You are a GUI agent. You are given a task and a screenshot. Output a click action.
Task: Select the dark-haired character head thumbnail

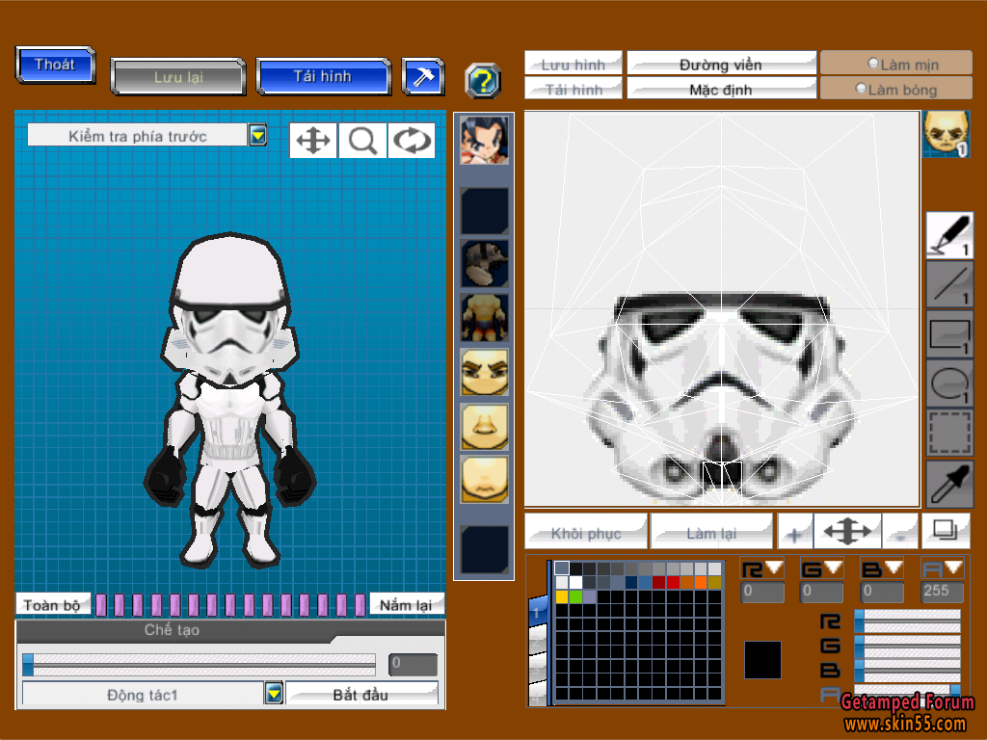pos(484,141)
